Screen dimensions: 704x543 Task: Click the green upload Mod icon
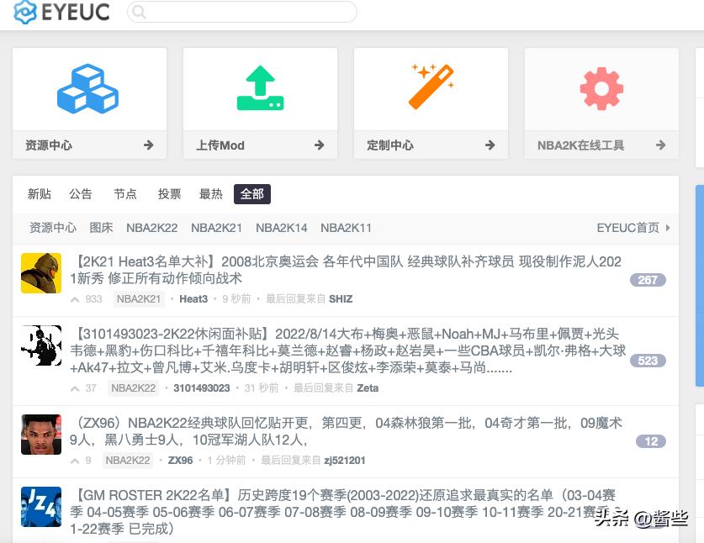tap(260, 87)
